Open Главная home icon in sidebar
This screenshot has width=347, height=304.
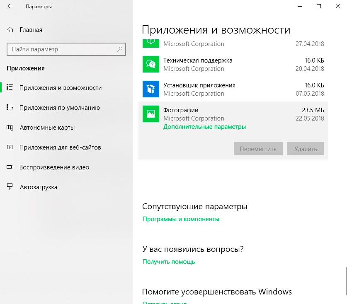[x=10, y=30]
